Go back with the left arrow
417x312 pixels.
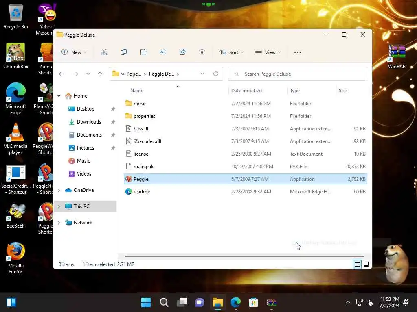coord(61,74)
